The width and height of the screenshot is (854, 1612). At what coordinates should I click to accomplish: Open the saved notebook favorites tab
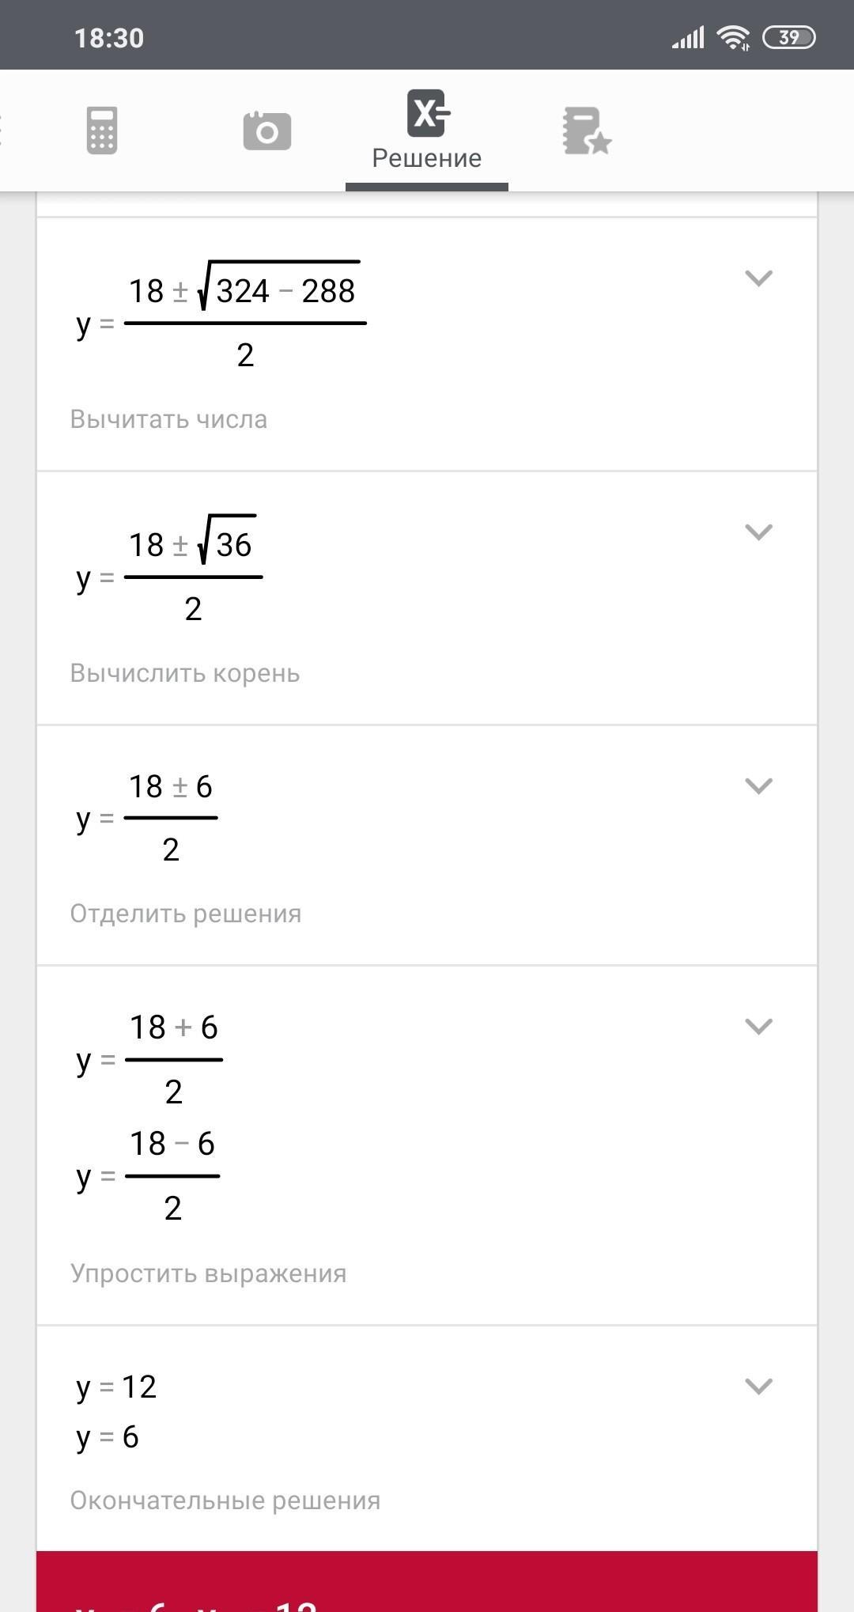point(587,131)
